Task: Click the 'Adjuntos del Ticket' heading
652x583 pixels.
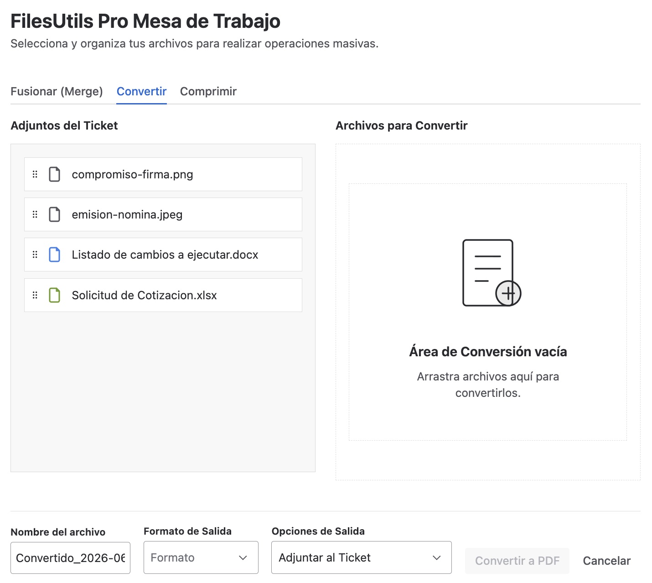Action: click(x=64, y=125)
